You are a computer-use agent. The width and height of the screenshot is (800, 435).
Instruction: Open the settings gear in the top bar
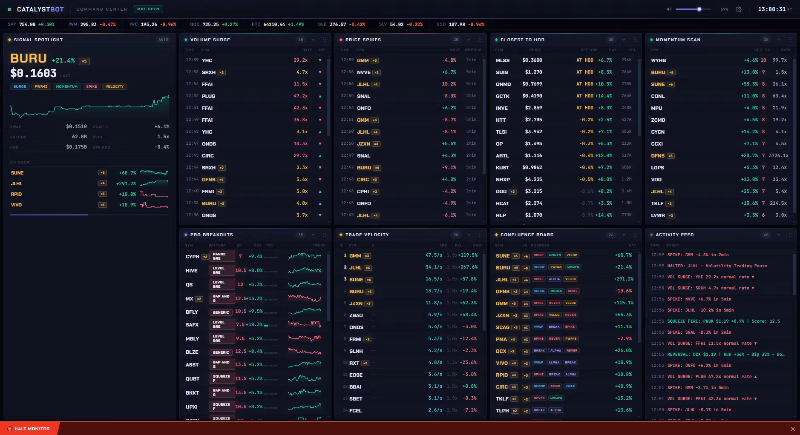[x=739, y=9]
